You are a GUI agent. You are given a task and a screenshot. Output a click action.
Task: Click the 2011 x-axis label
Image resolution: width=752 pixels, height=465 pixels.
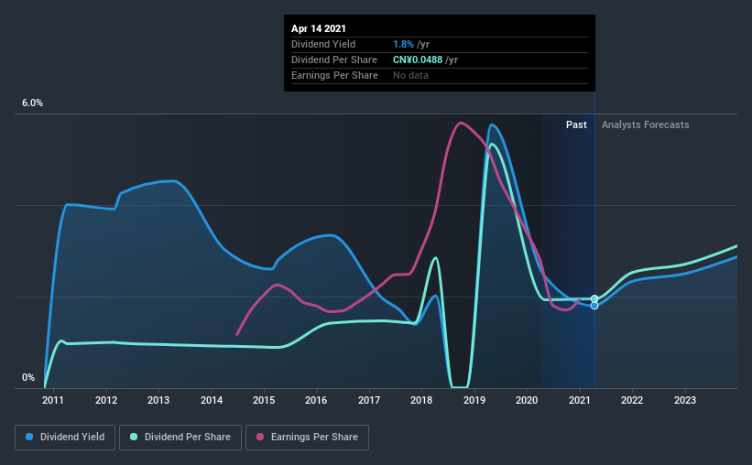coord(53,400)
